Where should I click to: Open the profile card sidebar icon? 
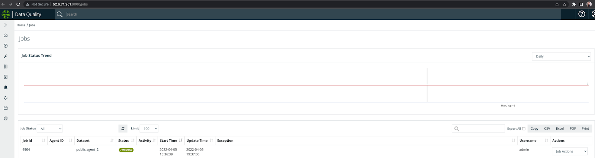6,77
